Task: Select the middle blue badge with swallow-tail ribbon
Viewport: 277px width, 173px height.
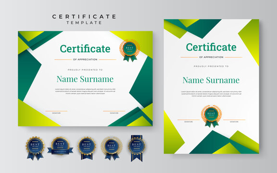Action: click(x=87, y=148)
